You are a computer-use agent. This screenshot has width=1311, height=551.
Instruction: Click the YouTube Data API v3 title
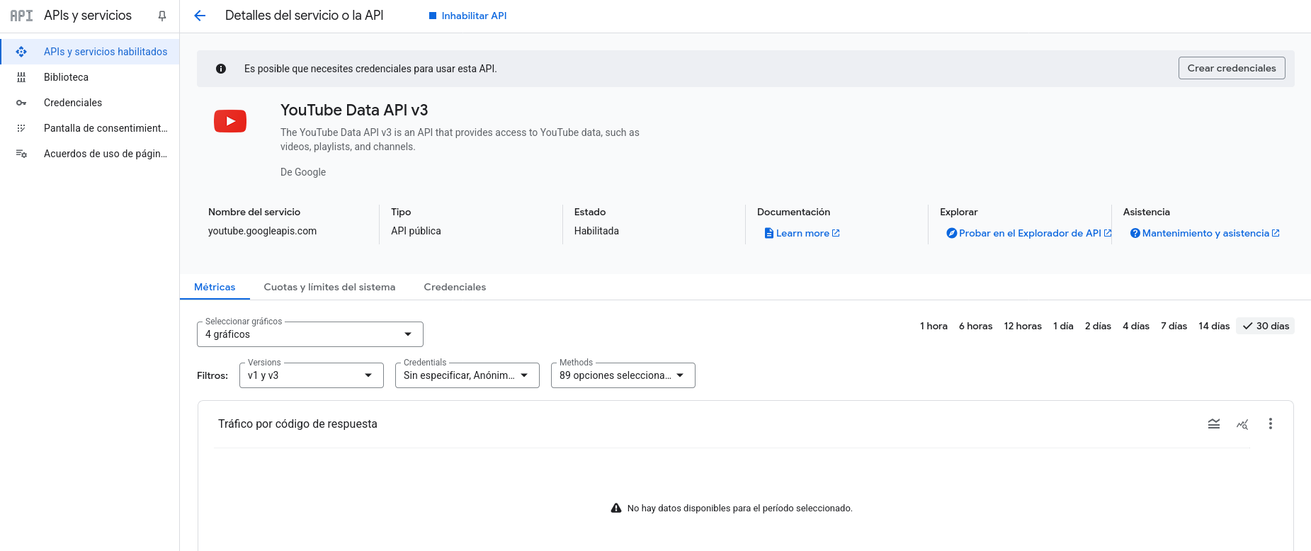(354, 110)
